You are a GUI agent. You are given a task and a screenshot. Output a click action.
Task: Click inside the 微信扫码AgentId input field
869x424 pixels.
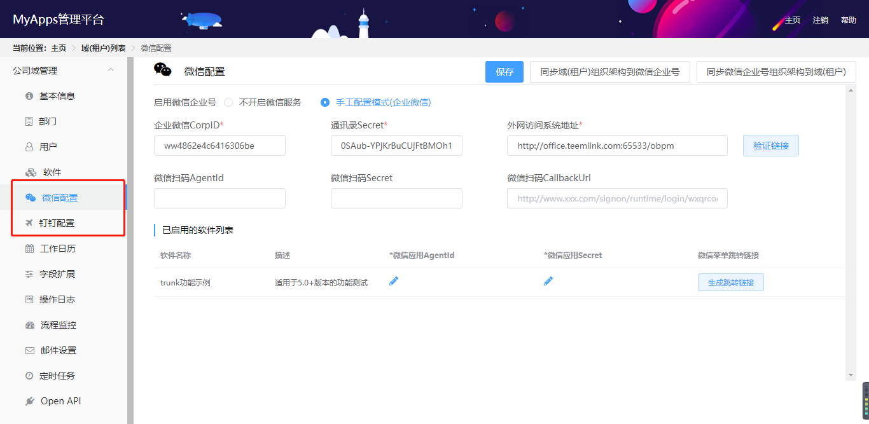click(219, 198)
